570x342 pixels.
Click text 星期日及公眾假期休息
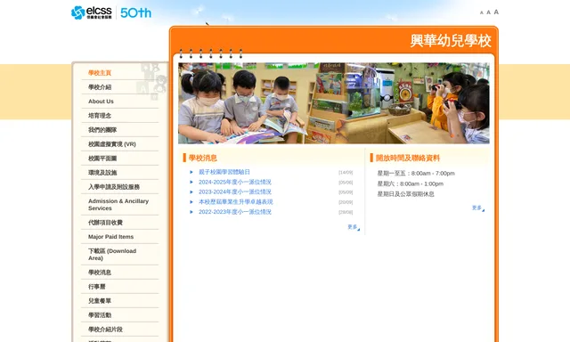(406, 194)
